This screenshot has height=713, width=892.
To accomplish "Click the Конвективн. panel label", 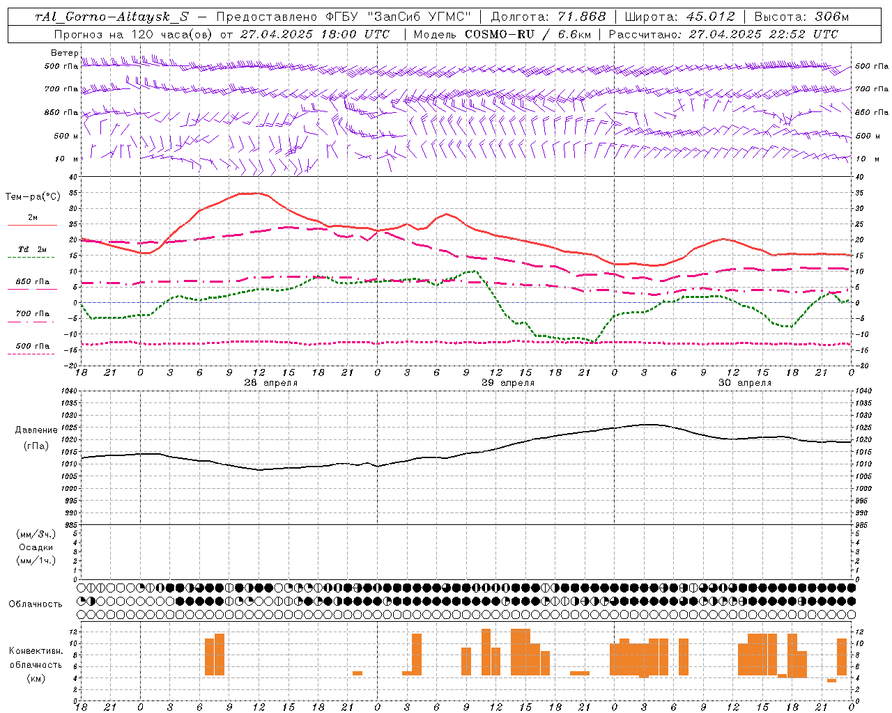I will click(x=36, y=651).
